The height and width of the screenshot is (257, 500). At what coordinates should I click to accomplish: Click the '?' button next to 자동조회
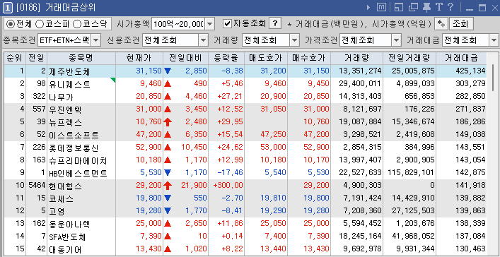[275, 23]
